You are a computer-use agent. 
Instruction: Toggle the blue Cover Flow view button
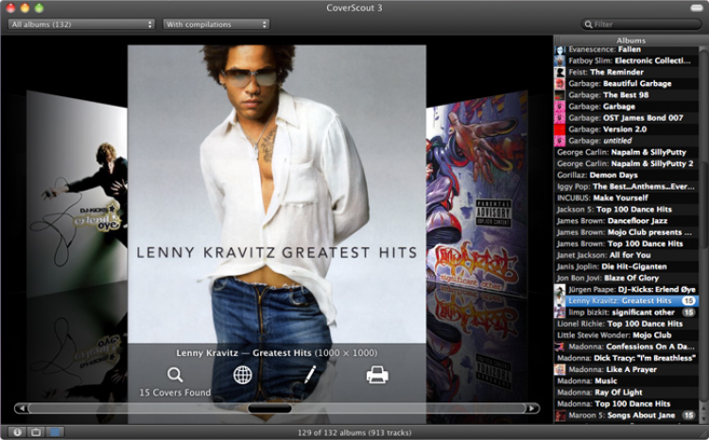click(56, 432)
